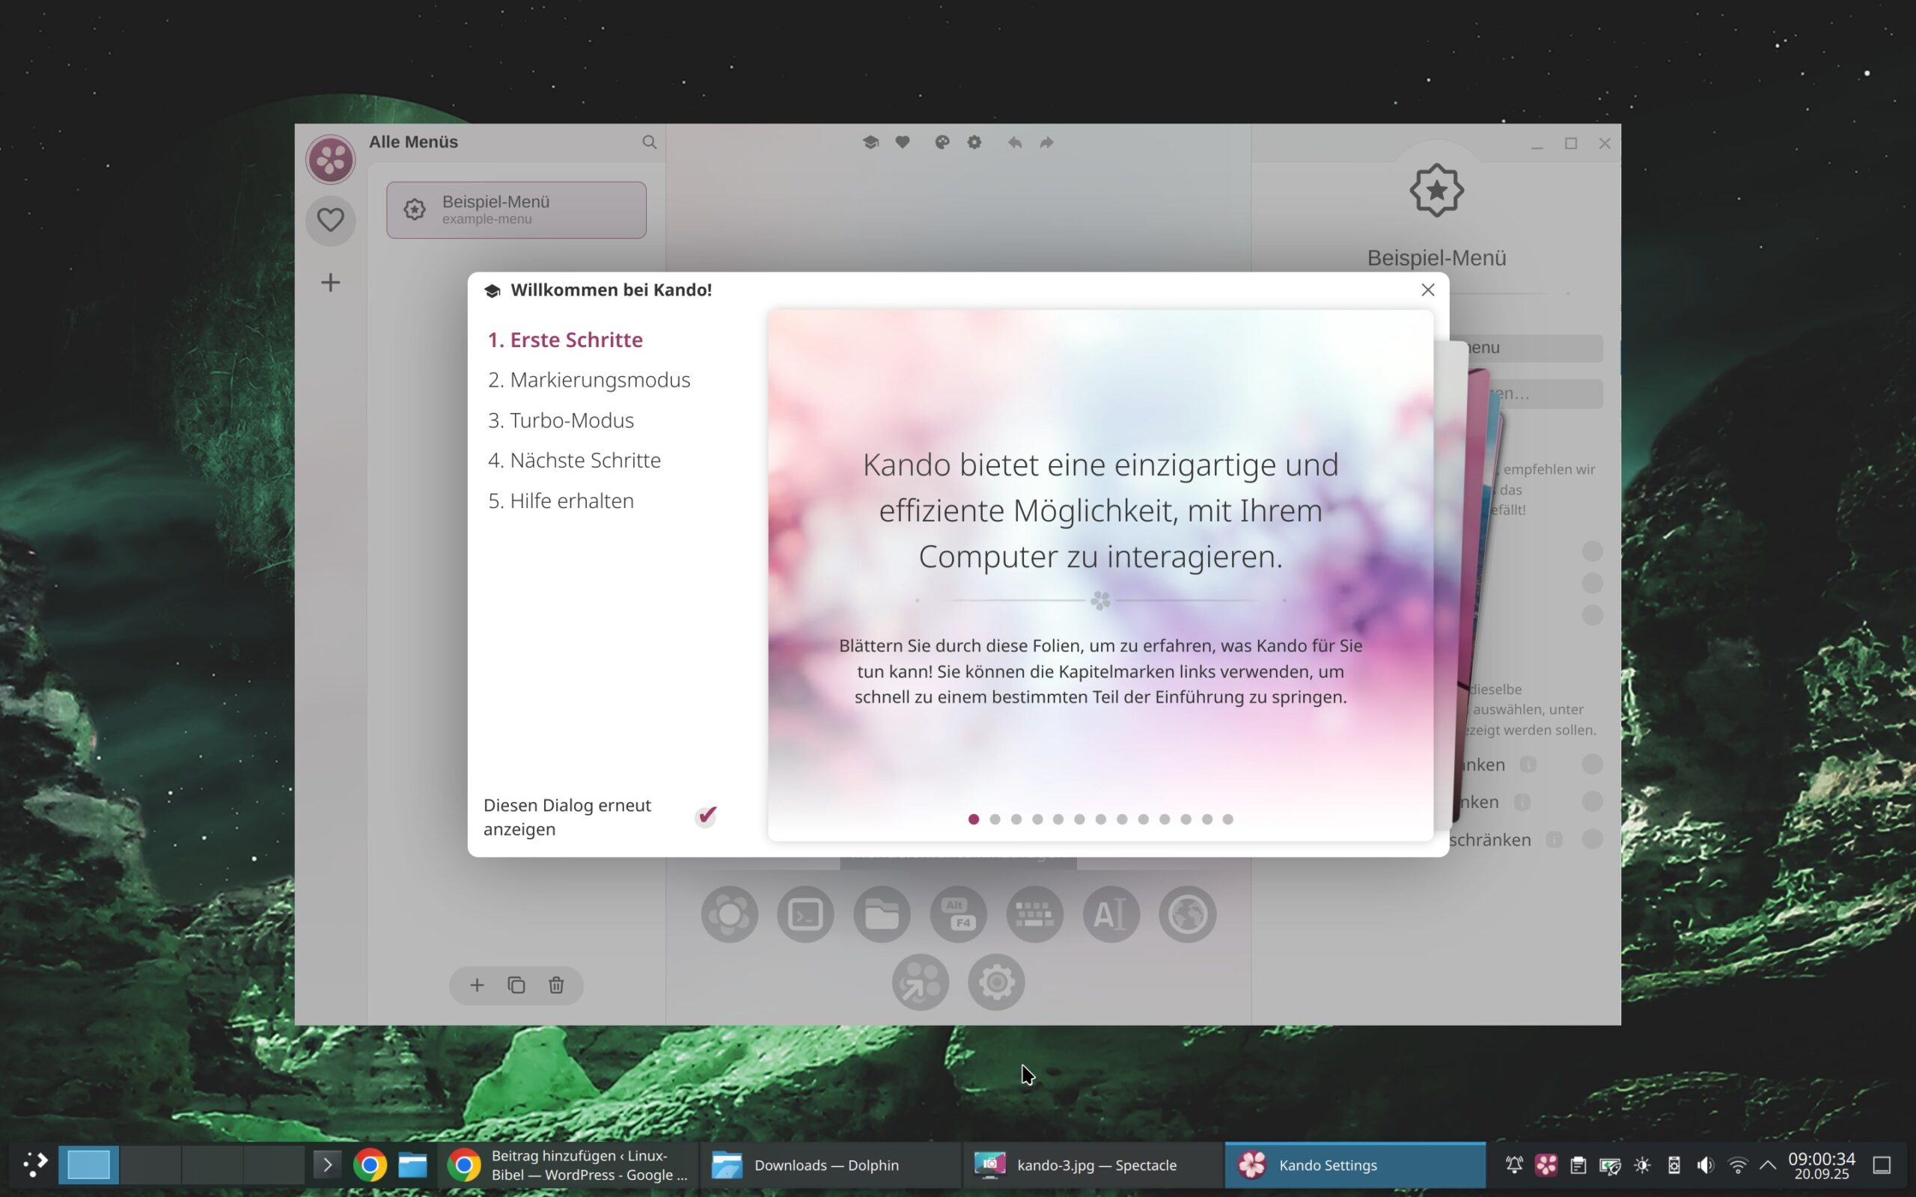Screen dimensions: 1916x1197
Task: Click the redo arrow in the toolbar
Action: (1046, 142)
